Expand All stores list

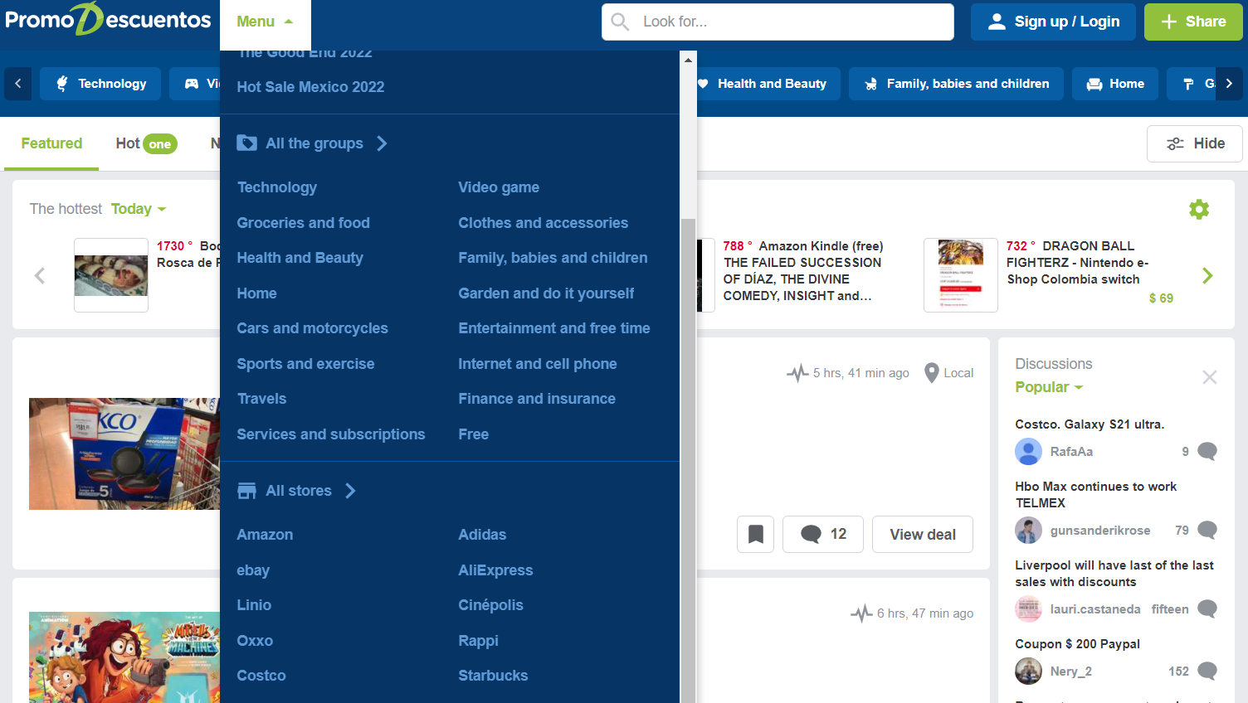pos(296,491)
